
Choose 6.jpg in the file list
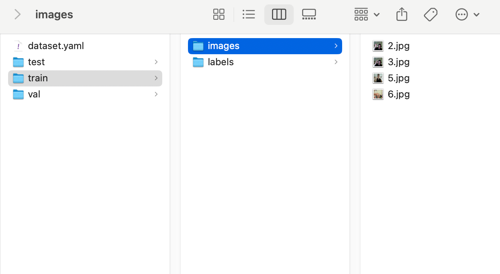[399, 94]
